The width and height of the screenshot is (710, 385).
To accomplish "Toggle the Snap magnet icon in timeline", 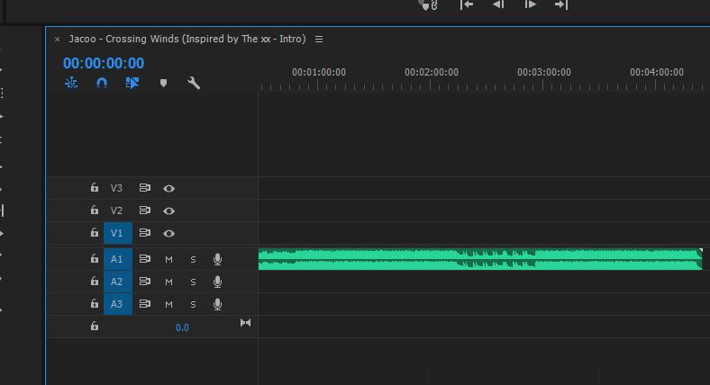I will [x=102, y=83].
